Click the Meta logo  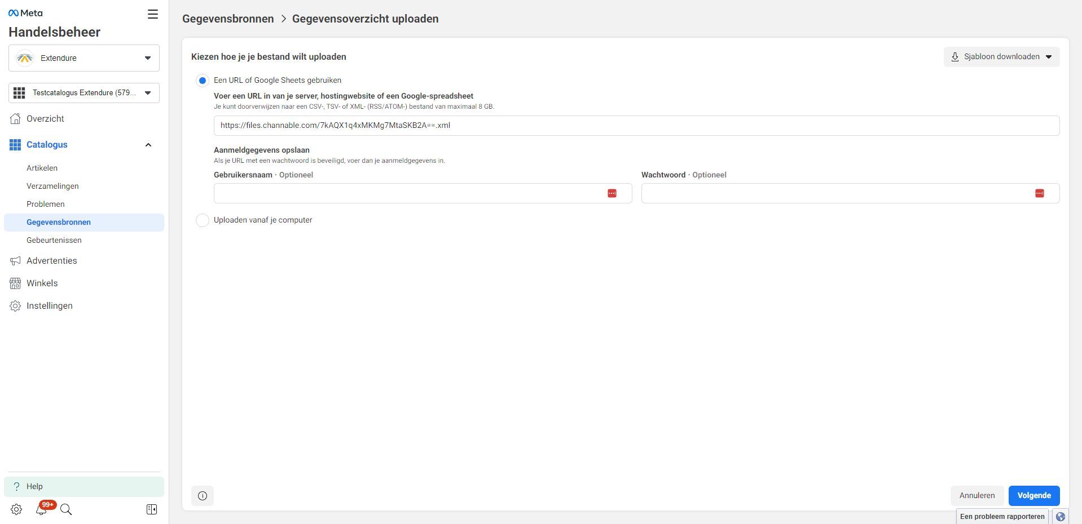25,13
